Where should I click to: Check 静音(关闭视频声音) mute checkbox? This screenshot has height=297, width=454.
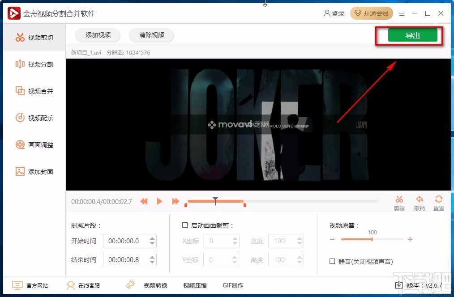(332, 261)
